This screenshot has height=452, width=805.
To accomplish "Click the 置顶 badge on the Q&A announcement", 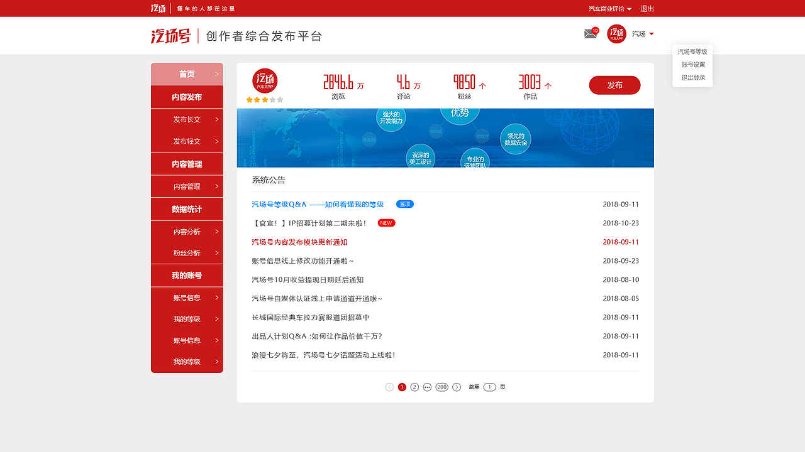I will [x=406, y=204].
